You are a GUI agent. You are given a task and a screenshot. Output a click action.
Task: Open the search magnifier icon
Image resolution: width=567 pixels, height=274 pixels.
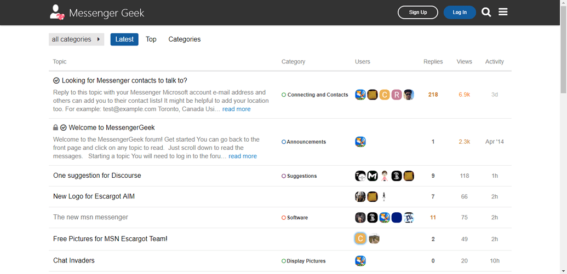click(x=486, y=12)
